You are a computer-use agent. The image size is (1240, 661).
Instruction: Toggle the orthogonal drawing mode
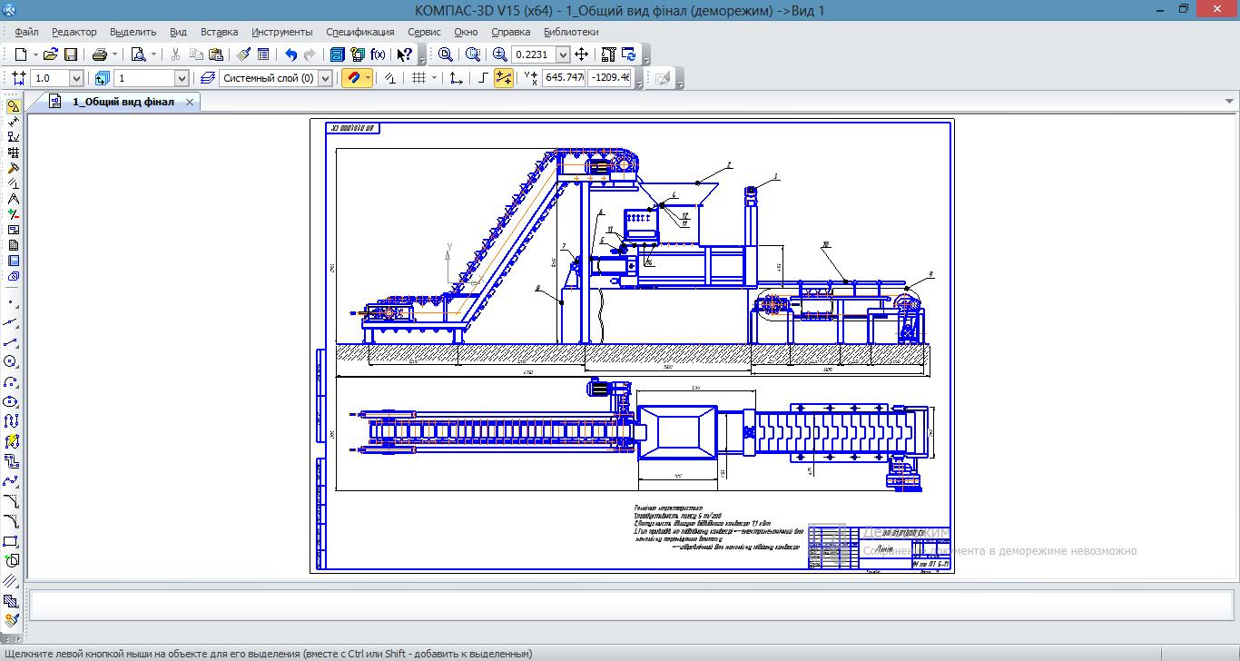(x=482, y=78)
